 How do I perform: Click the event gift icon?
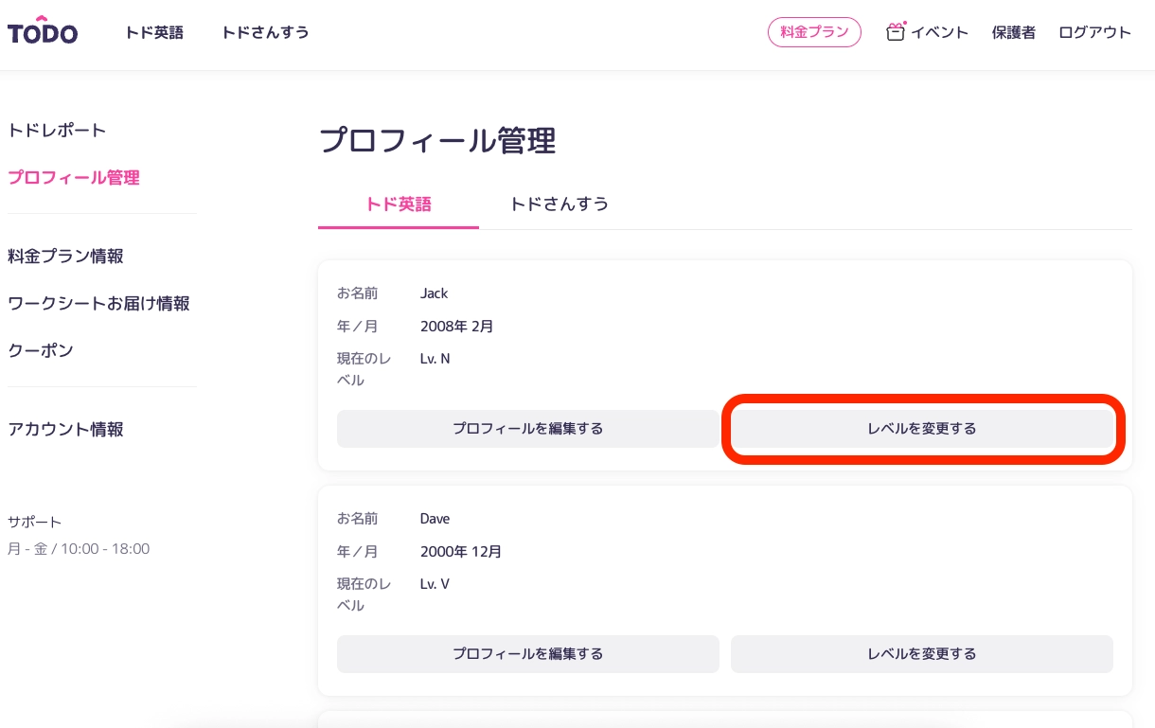pos(896,32)
